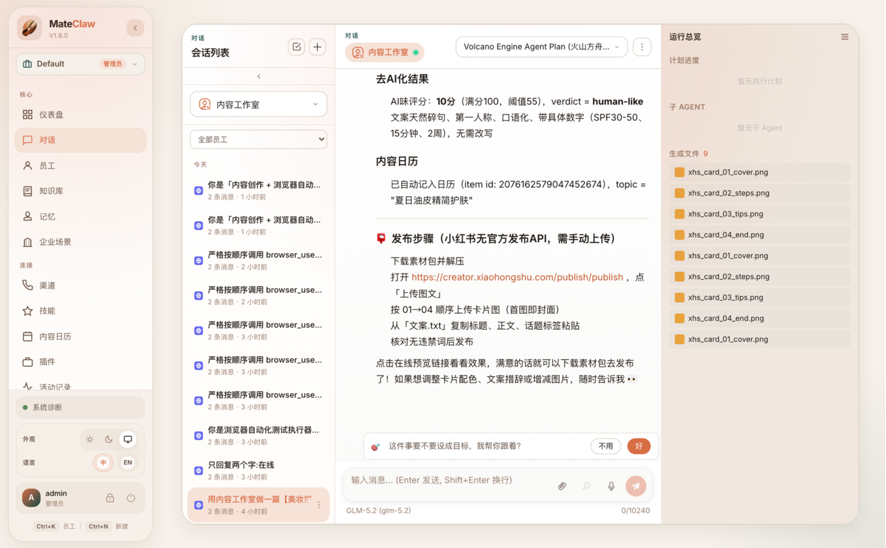Open 知识库 in the sidebar
Screen dimensions: 886x548
(x=80, y=191)
